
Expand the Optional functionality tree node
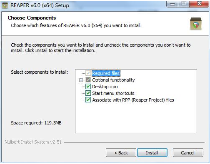point(81,80)
